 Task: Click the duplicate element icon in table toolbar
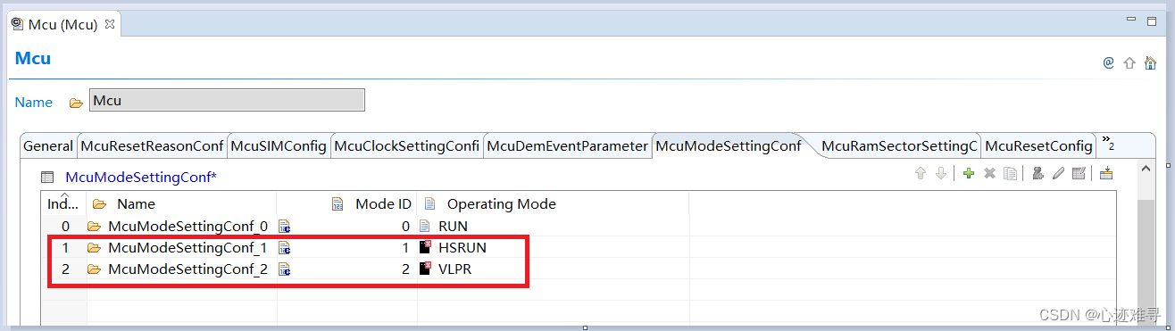coord(1010,174)
